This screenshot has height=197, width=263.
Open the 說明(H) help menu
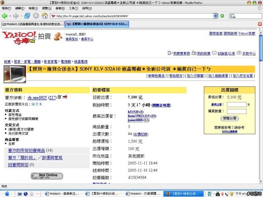click(87, 8)
